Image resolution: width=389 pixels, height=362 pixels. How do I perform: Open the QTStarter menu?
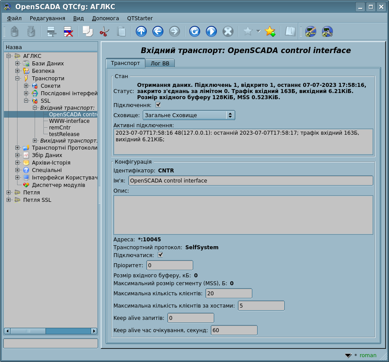[x=140, y=18]
